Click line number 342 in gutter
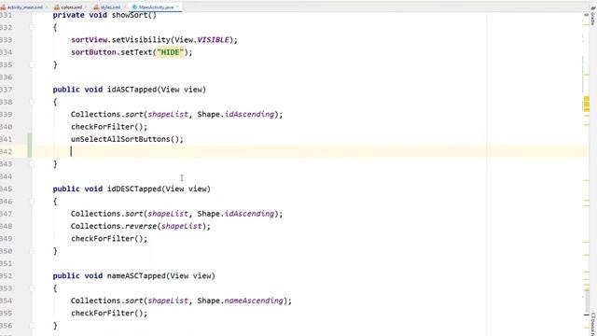597x336 pixels. click(7, 151)
